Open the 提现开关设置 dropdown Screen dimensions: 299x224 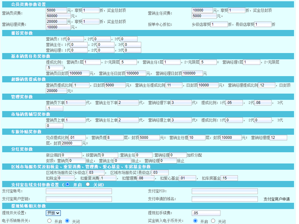[x=53, y=213]
